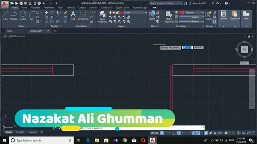Open the Help question mark button
The height and width of the screenshot is (144, 257).
coord(226,3)
